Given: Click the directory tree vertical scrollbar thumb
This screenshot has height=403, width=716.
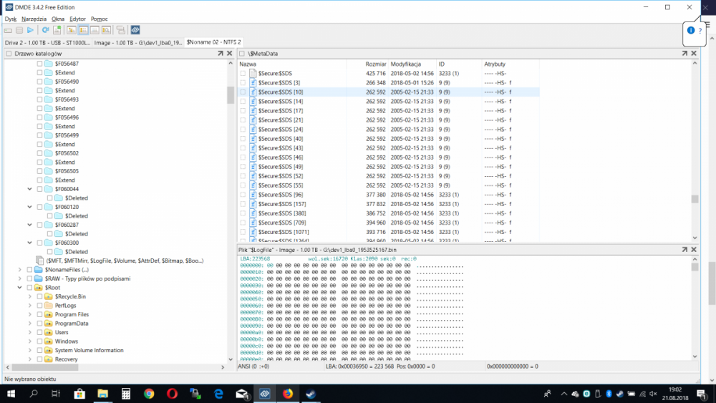Looking at the screenshot, I should [231, 95].
